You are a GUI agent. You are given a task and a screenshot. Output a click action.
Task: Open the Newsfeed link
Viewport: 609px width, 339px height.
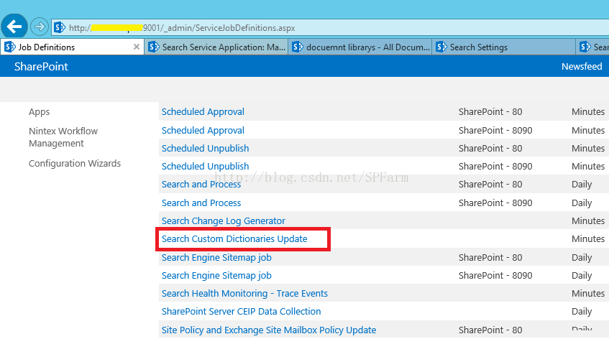582,66
